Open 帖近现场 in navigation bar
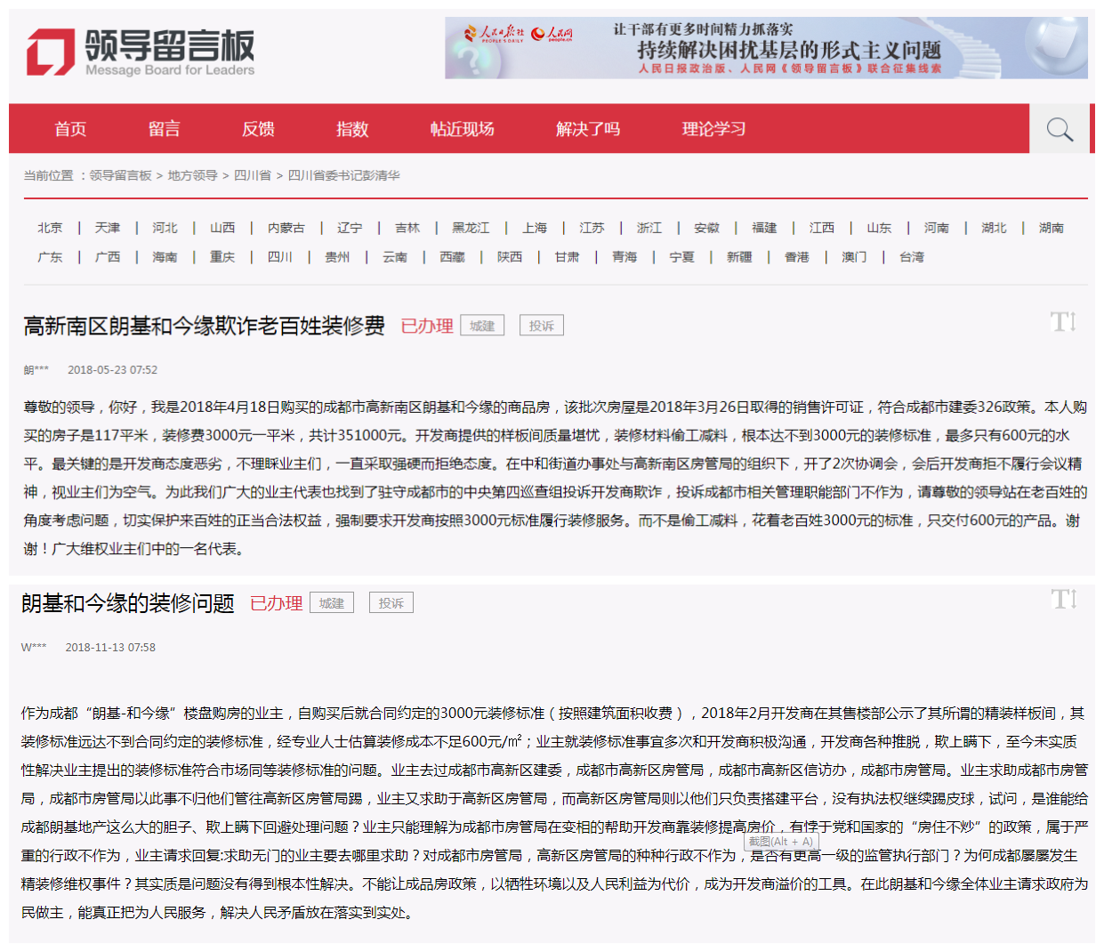This screenshot has height=952, width=1104. [463, 129]
